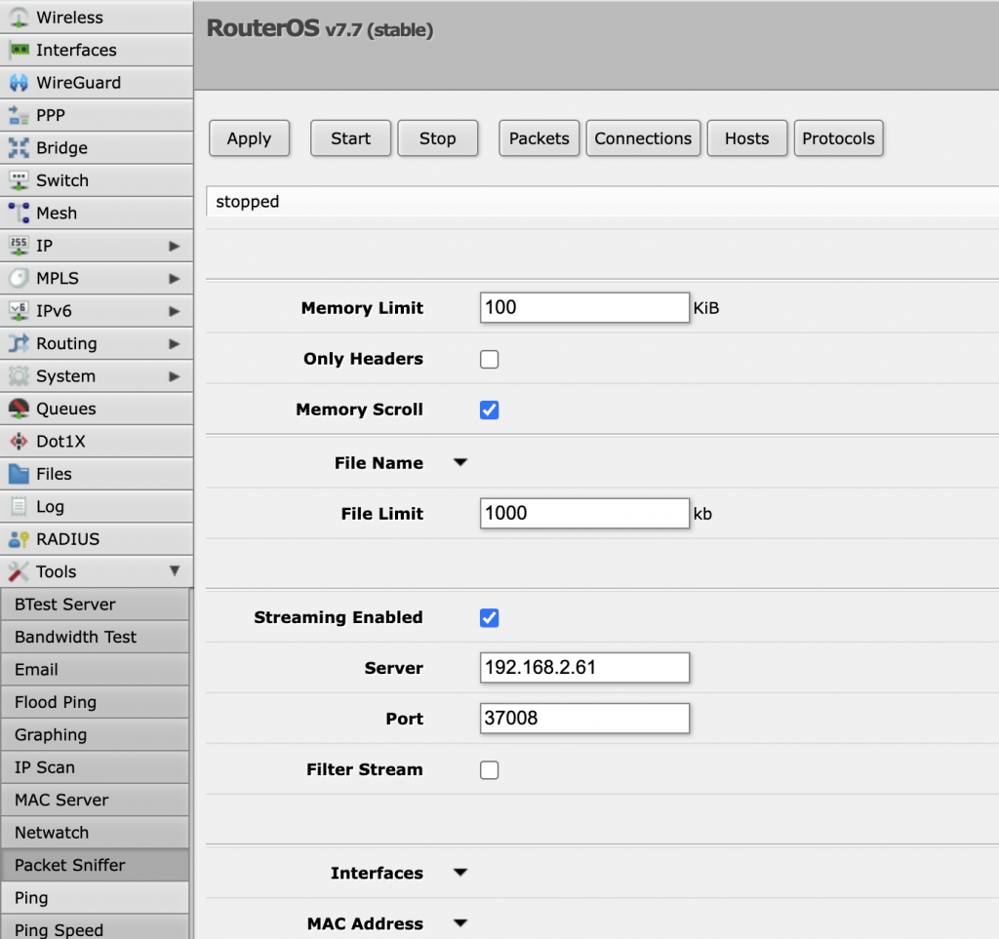Viewport: 999px width, 939px height.
Task: Open the Graphing tool
Action: 95,734
